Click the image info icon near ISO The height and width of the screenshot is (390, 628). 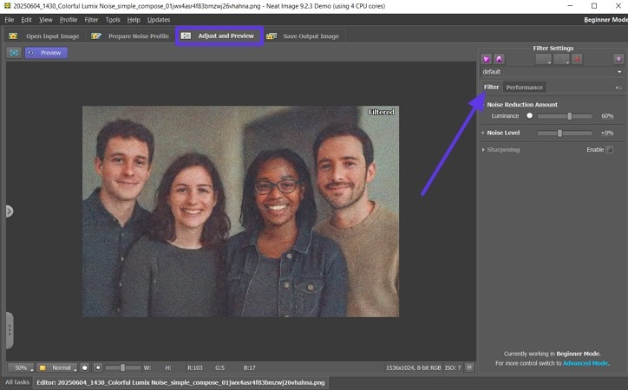point(469,367)
